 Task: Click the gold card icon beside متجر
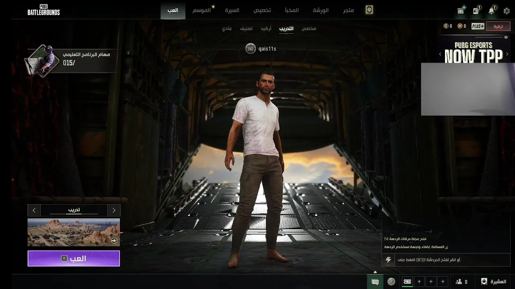pos(369,10)
